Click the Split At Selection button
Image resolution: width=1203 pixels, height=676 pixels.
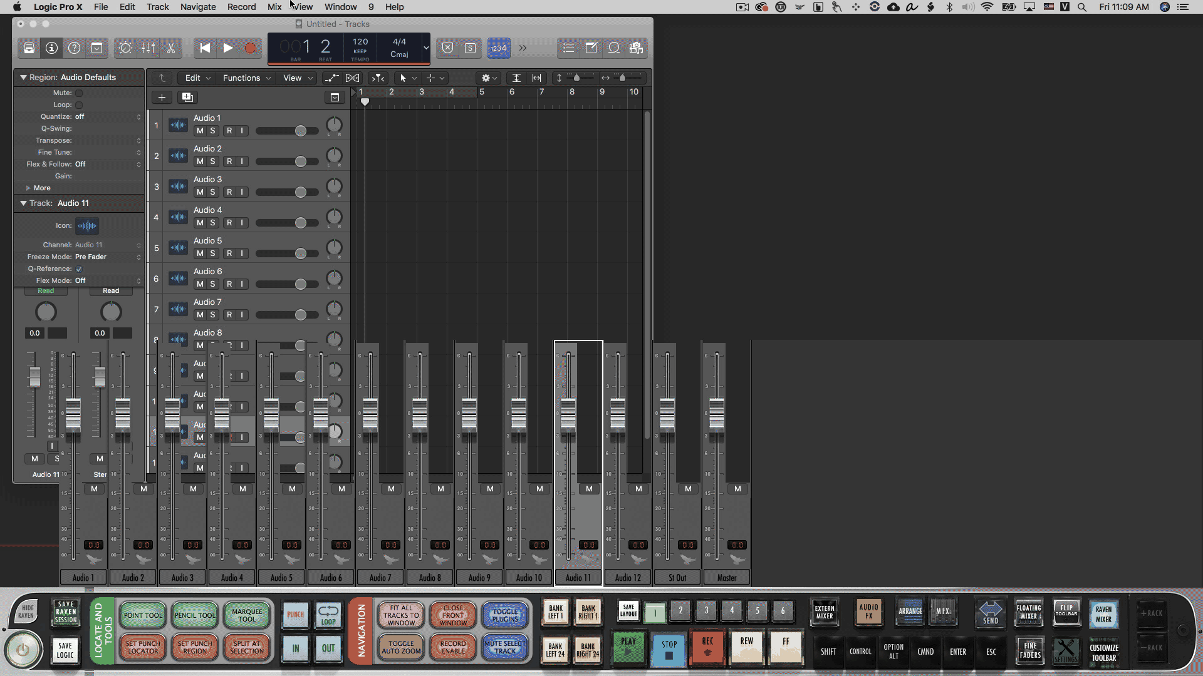click(247, 647)
